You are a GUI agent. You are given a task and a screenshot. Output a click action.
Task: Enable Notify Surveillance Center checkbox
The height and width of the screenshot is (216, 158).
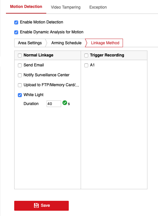(20, 75)
